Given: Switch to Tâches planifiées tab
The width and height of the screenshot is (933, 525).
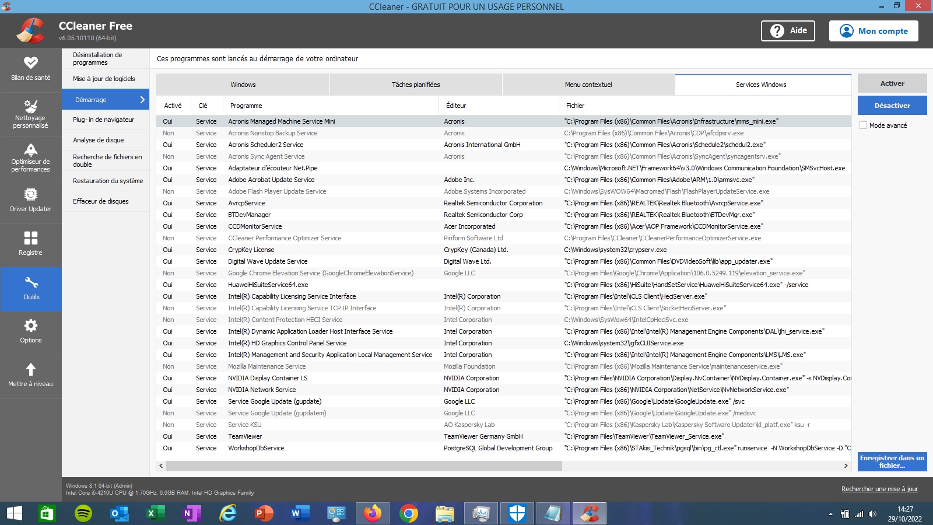Looking at the screenshot, I should [416, 85].
